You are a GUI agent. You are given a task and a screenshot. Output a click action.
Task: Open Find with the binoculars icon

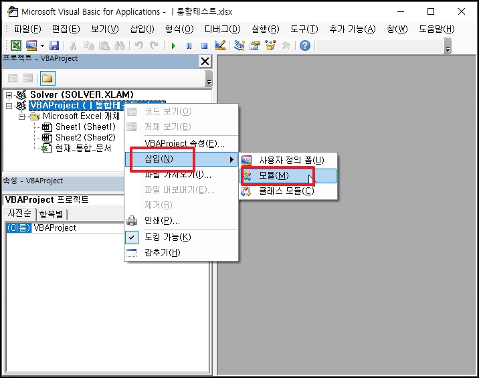point(120,45)
